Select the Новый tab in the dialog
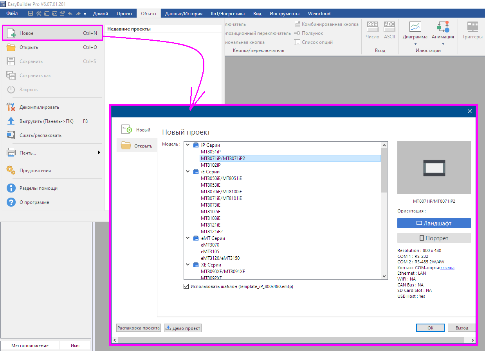Image resolution: width=485 pixels, height=351 pixels. [137, 130]
